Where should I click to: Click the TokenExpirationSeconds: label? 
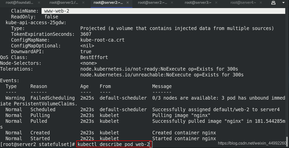click(x=43, y=34)
